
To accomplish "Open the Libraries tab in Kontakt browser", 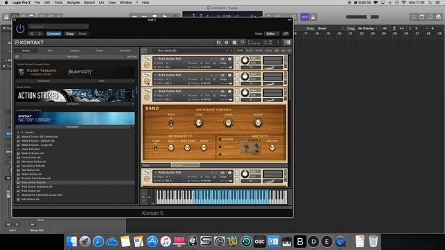I will coord(26,51).
